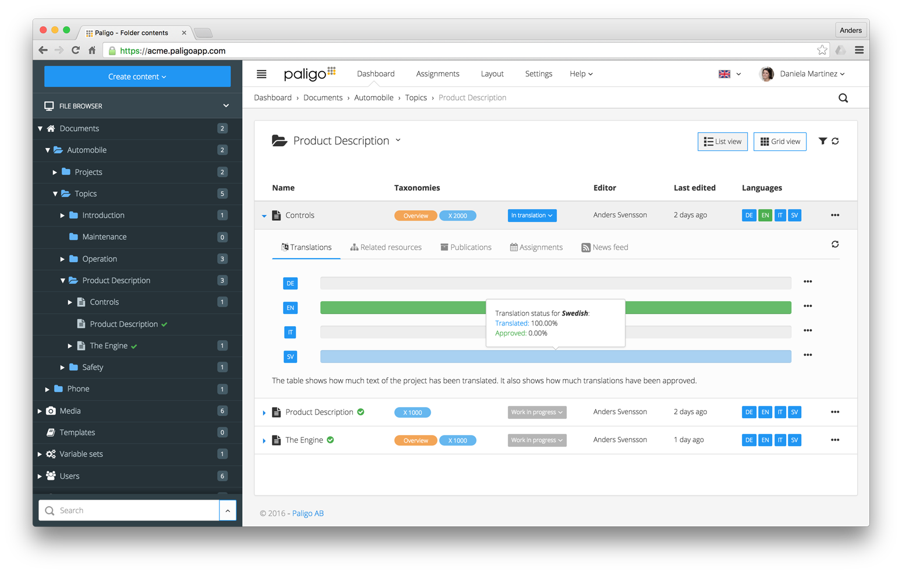This screenshot has height=573, width=902.
Task: Switch to List view
Action: pos(723,142)
